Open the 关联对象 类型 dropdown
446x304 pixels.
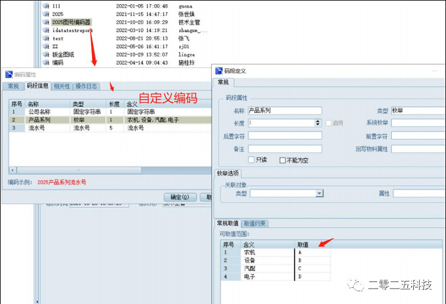click(319, 194)
